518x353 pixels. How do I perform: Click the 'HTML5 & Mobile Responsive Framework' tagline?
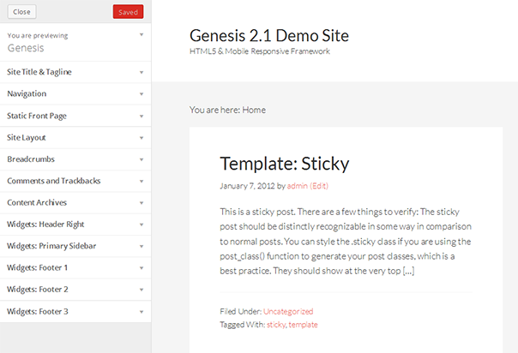tap(260, 51)
